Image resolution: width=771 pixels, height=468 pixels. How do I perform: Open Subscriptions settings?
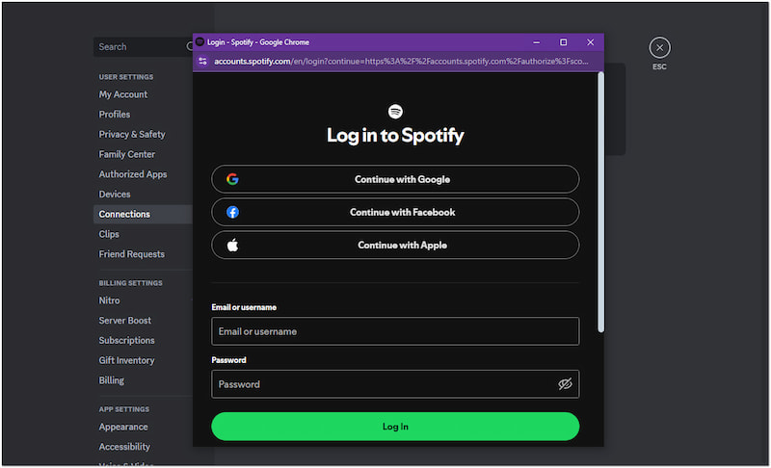tap(127, 340)
